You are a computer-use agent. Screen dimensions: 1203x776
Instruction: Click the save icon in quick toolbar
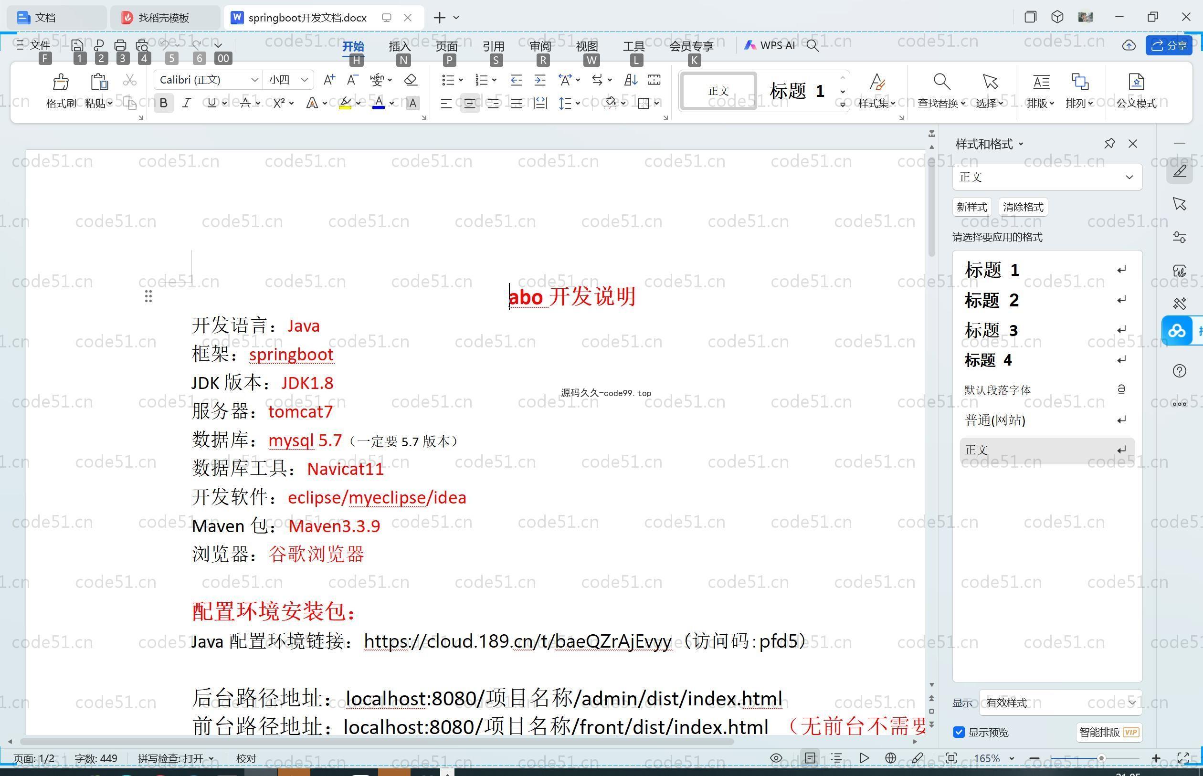tap(77, 45)
